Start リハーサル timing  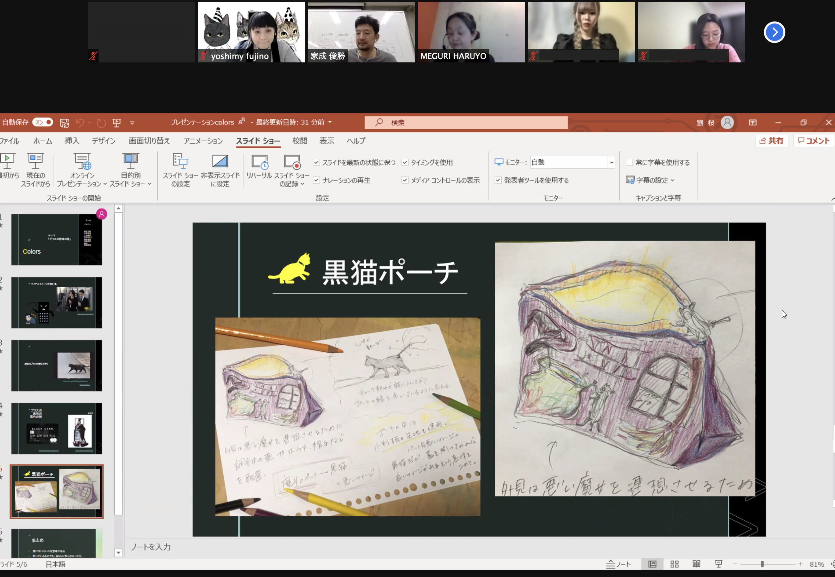(259, 166)
